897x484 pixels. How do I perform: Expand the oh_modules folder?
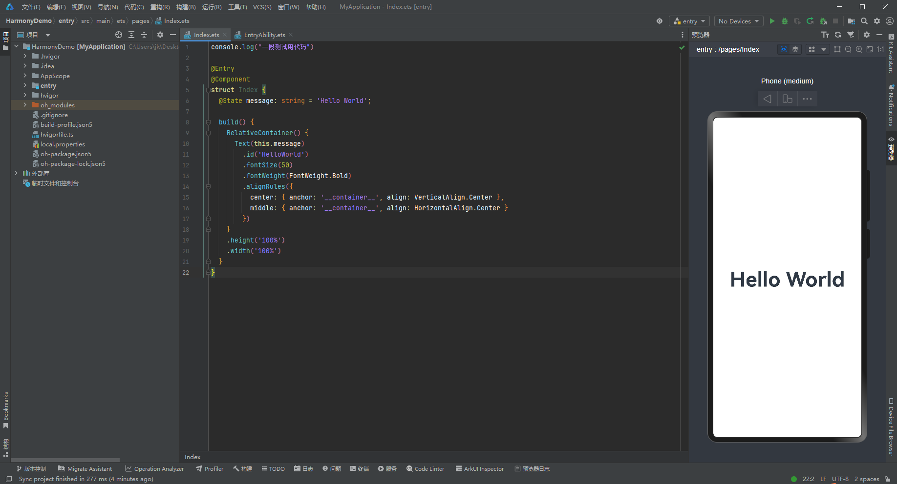[x=25, y=105]
